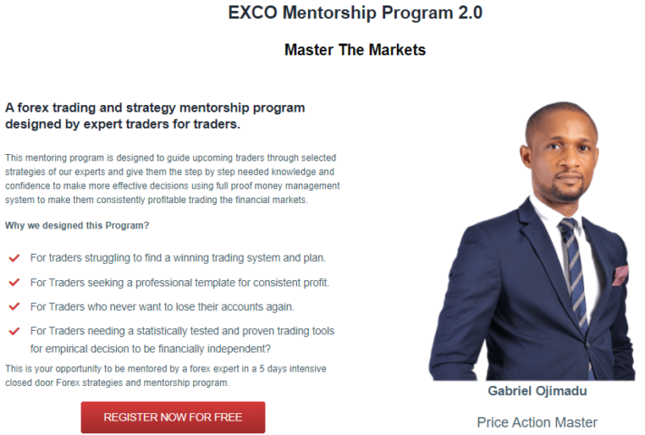Click the photo of the man in suit
This screenshot has width=645, height=435.
click(532, 241)
